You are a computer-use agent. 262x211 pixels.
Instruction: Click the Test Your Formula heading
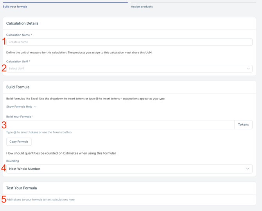coord(22,188)
